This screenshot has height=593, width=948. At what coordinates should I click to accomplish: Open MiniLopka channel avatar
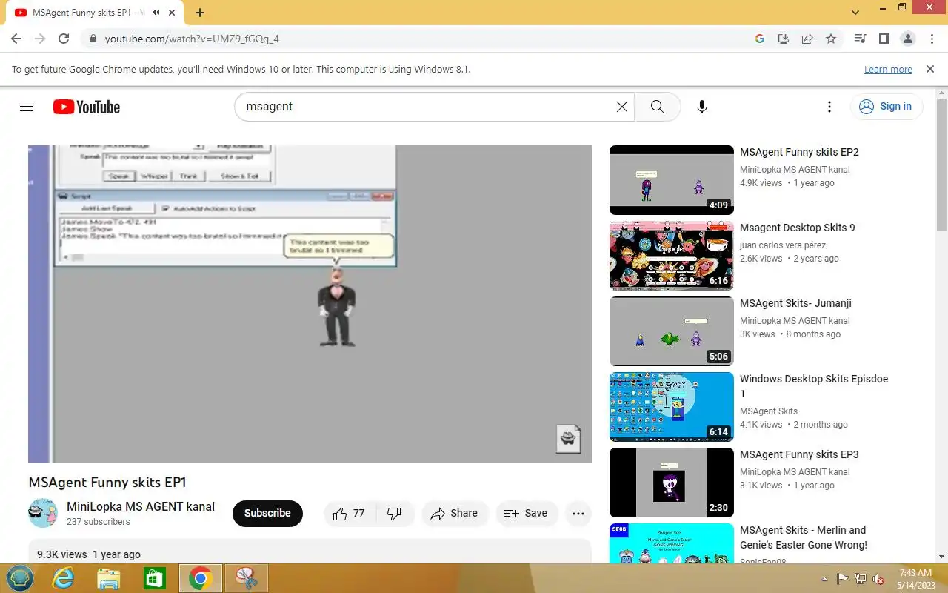(x=43, y=513)
